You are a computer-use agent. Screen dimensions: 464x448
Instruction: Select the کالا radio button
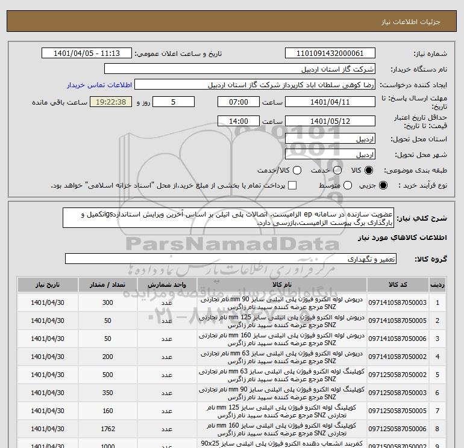[369, 170]
